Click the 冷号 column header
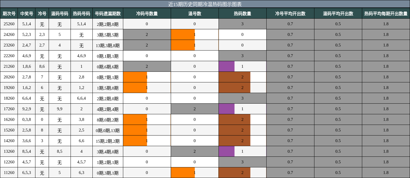Screen dimensions: 410x178 pos(42,13)
